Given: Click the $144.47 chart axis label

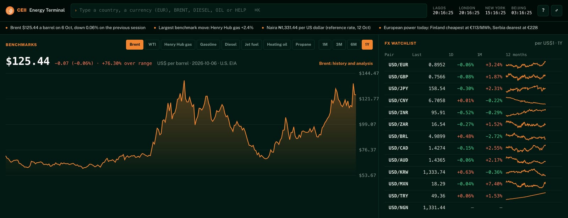Looking at the screenshot, I should click(x=369, y=73).
